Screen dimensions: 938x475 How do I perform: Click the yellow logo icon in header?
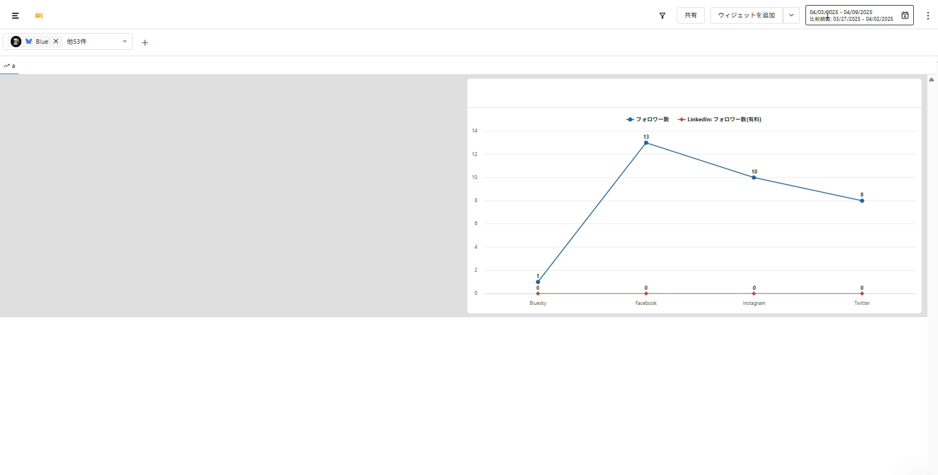pyautogui.click(x=39, y=16)
